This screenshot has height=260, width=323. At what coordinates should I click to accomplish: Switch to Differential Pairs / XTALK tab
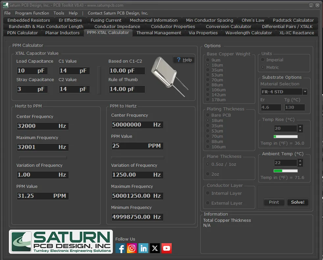point(287,27)
